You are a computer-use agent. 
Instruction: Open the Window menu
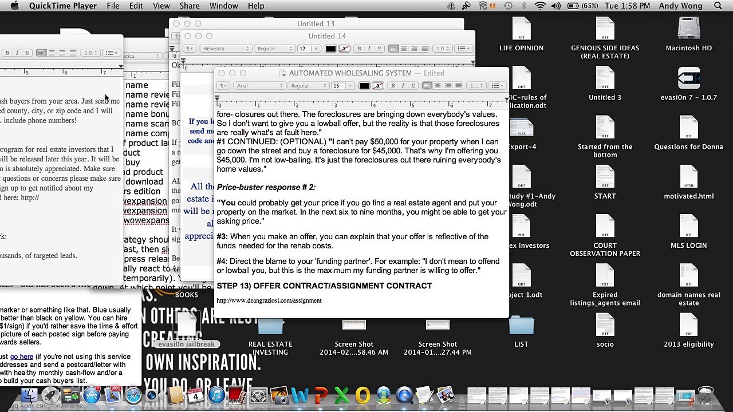click(224, 6)
